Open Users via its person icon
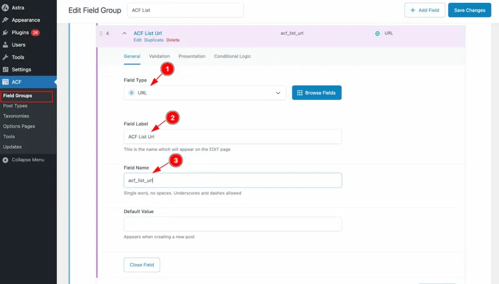Image resolution: width=499 pixels, height=284 pixels. (x=5, y=45)
